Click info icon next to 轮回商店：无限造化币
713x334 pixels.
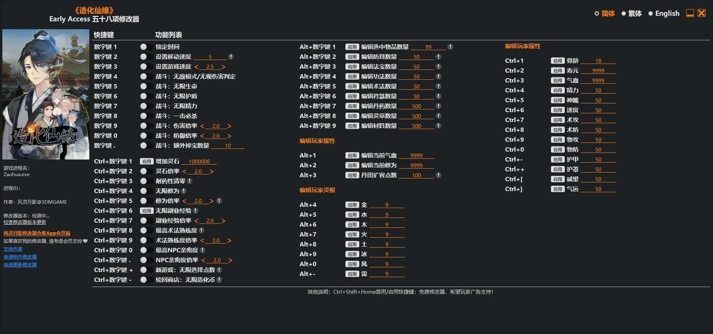pos(219,280)
